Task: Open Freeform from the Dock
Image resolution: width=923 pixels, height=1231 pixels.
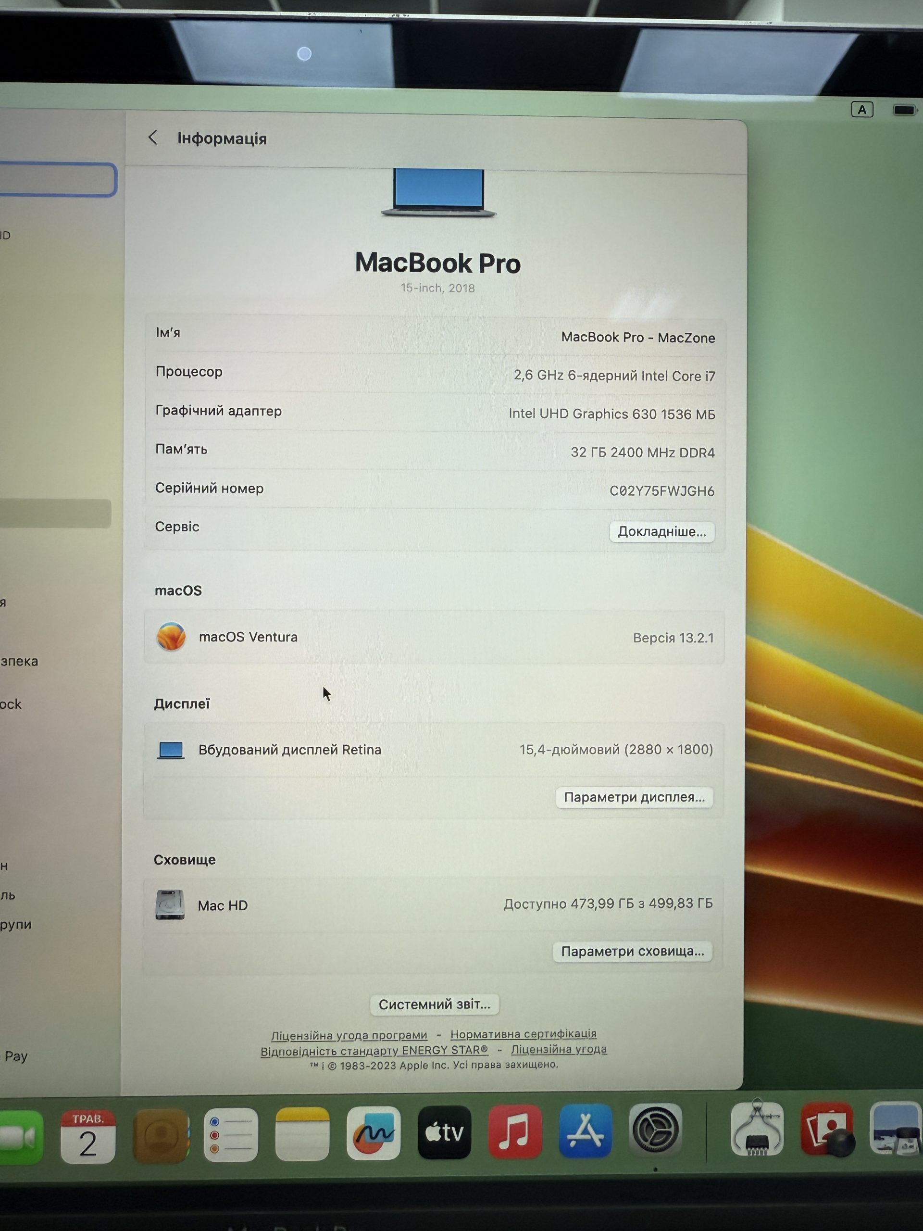Action: [374, 1133]
